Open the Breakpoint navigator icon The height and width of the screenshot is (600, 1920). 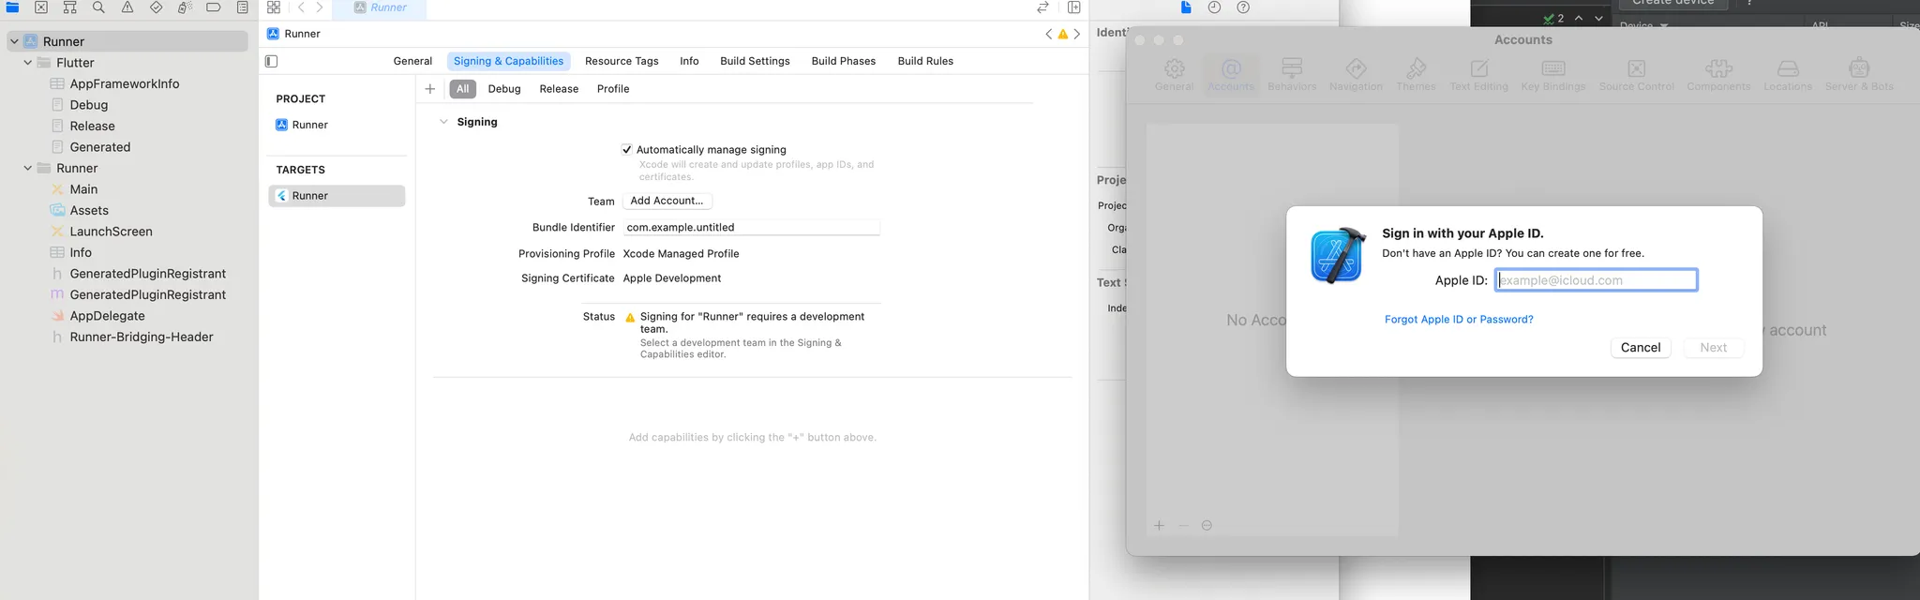[x=214, y=7]
